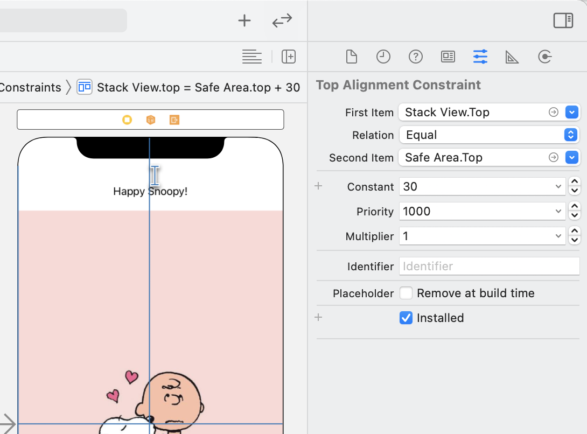587x434 pixels.
Task: Open the History inspector clock tab
Action: (383, 57)
